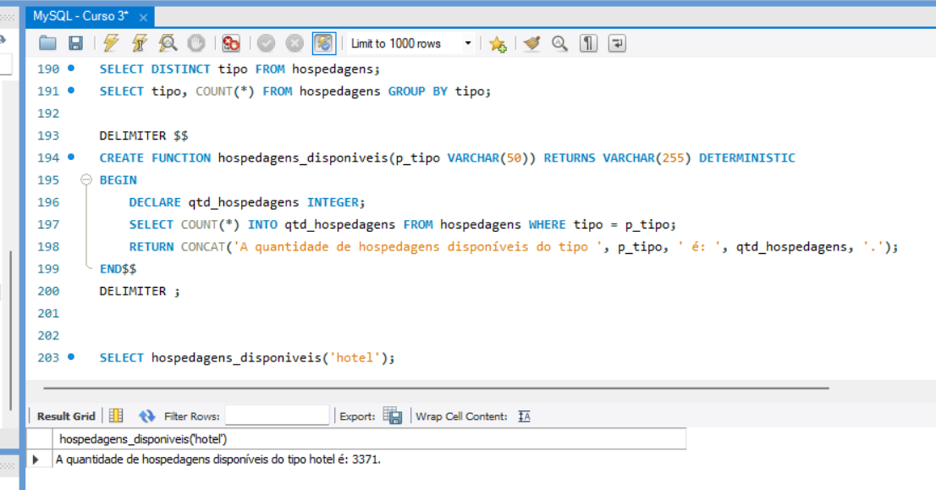Select the hospedagens_disponiveis('hotel') column header

pos(144,439)
